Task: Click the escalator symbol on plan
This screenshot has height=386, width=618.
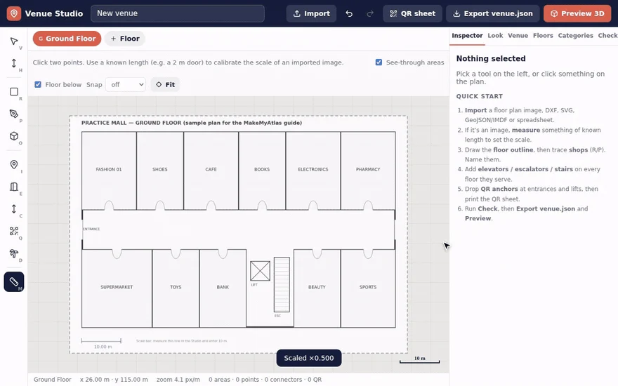Action: coord(282,284)
